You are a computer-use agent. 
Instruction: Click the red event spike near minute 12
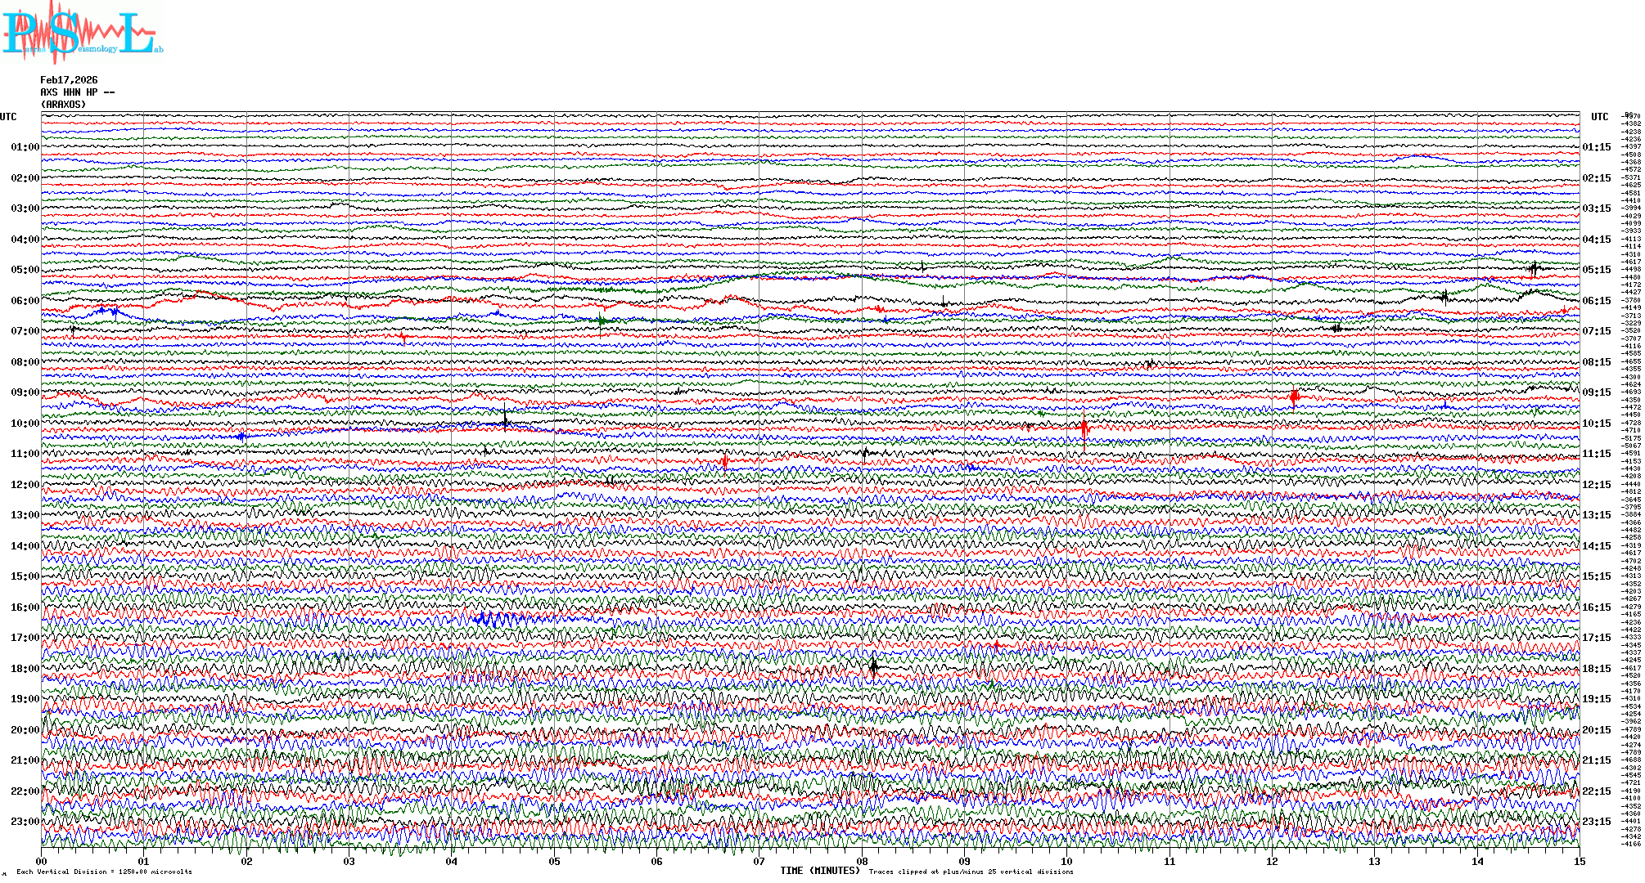pyautogui.click(x=1294, y=397)
